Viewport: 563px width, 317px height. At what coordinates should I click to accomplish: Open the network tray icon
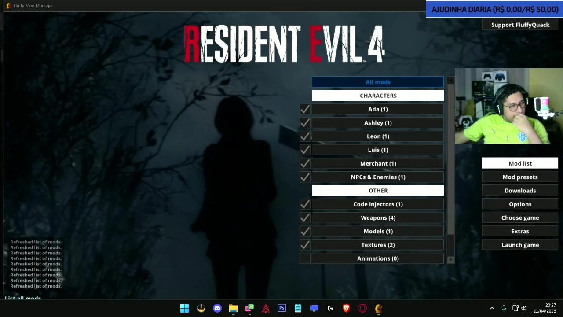515,308
